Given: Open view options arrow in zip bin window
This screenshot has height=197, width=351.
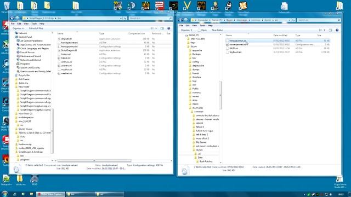Looking at the screenshot, I should 156,28.
